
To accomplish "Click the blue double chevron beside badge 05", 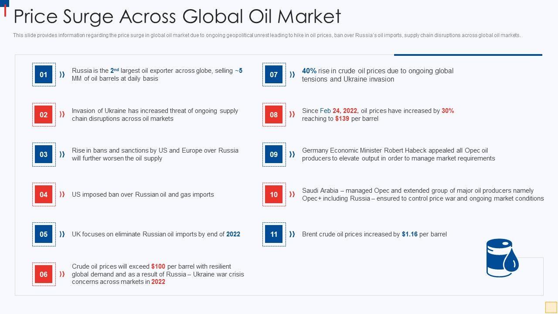I will (62, 234).
